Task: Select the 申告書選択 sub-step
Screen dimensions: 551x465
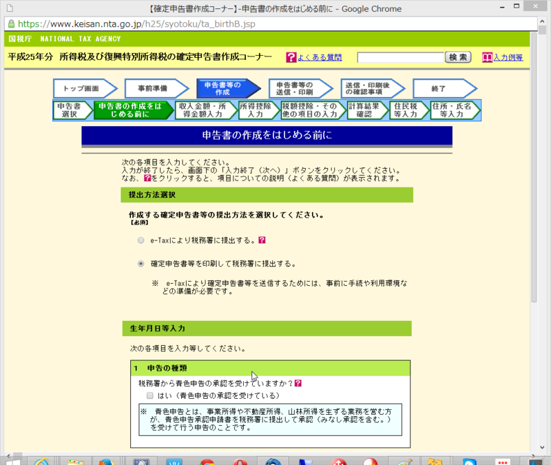Action: tap(73, 110)
